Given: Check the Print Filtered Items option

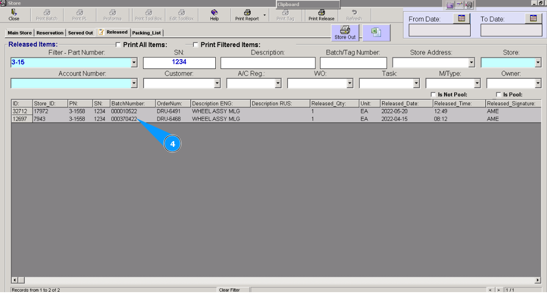Looking at the screenshot, I should [196, 44].
